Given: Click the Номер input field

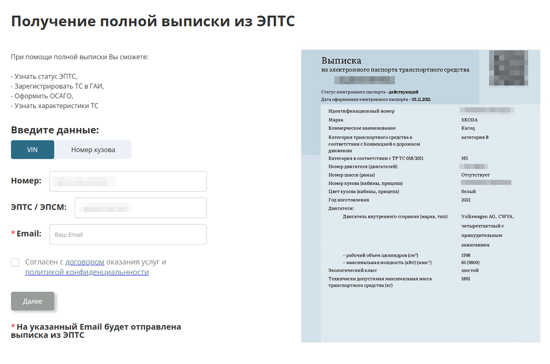Looking at the screenshot, I should coord(127,181).
